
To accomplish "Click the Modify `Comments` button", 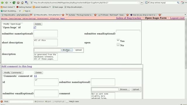I will pos(13,73).
